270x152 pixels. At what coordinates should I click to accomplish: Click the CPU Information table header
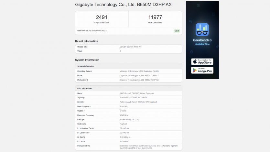(84, 88)
